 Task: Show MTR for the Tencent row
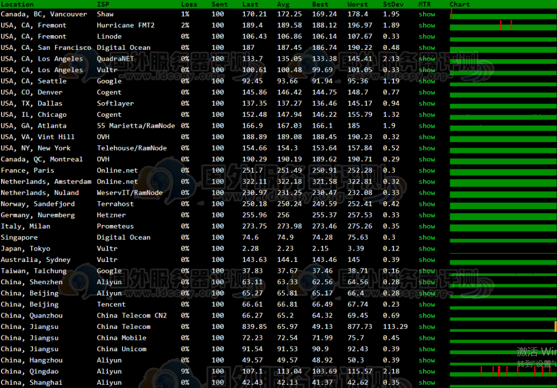pyautogui.click(x=427, y=304)
